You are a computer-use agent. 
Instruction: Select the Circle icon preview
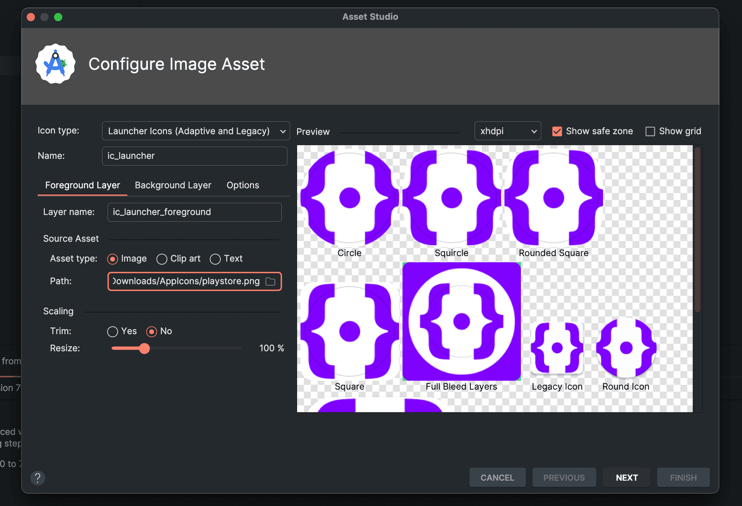pyautogui.click(x=349, y=198)
